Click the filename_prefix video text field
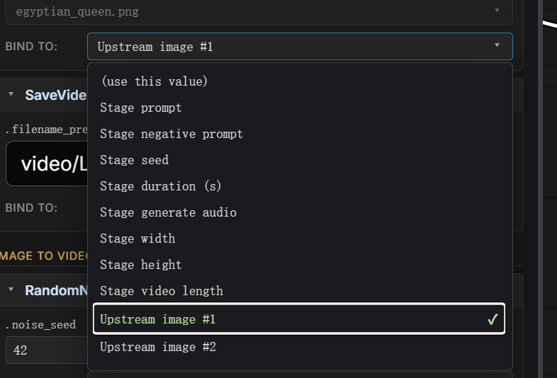 tap(47, 164)
